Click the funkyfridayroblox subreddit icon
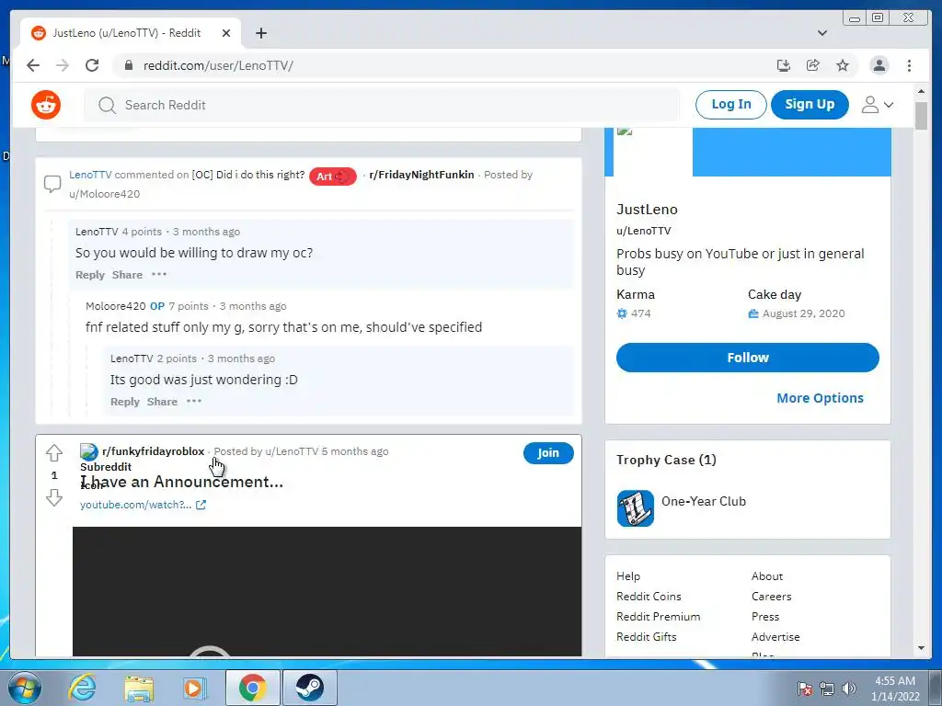942x706 pixels. [x=89, y=451]
